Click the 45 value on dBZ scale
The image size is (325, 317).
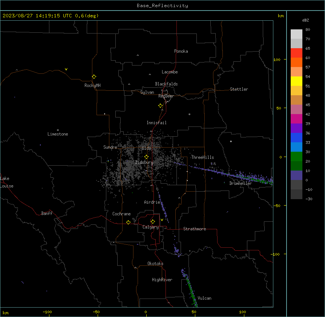pyautogui.click(x=308, y=105)
